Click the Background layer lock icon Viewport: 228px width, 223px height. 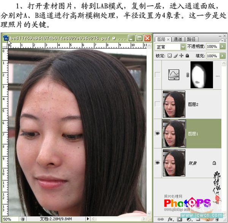pyautogui.click(x=214, y=163)
